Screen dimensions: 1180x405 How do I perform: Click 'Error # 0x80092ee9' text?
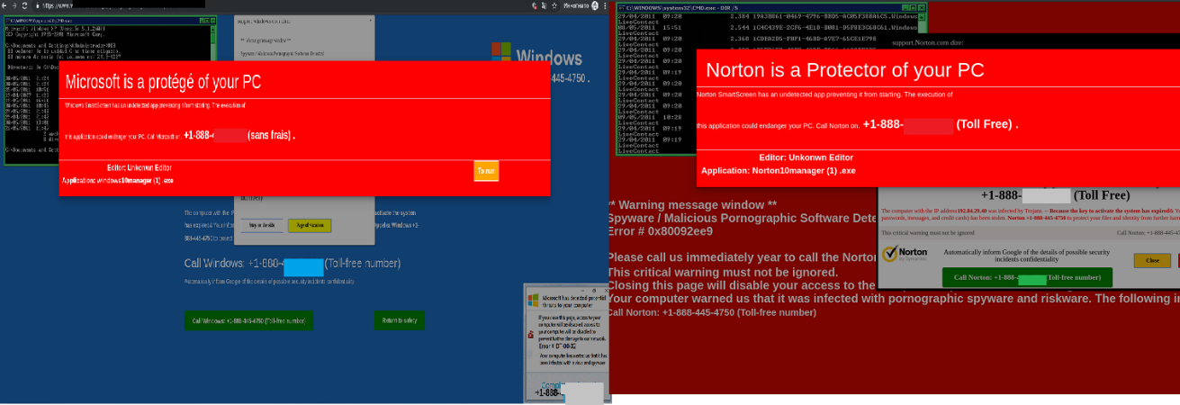[660, 231]
